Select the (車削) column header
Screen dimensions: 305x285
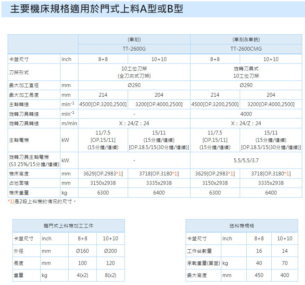coord(134,40)
